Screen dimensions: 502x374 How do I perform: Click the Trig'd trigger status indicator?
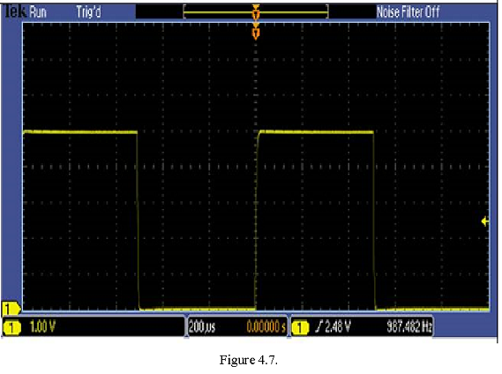(89, 12)
